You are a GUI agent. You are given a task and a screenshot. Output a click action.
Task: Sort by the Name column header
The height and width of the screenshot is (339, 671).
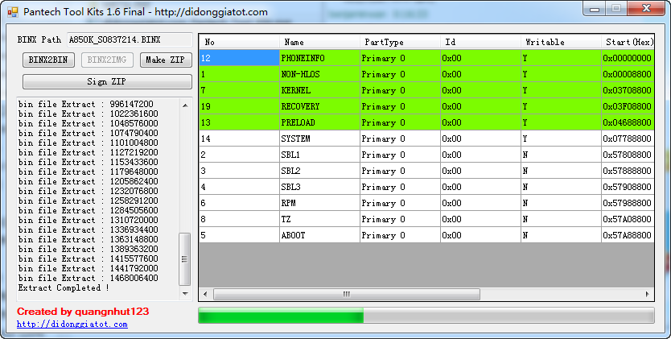click(319, 42)
